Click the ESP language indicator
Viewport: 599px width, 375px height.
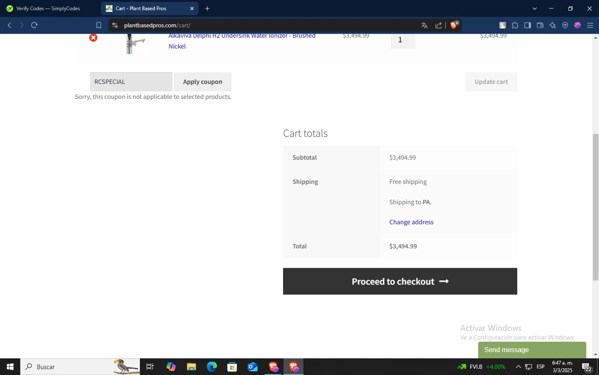[x=541, y=367]
